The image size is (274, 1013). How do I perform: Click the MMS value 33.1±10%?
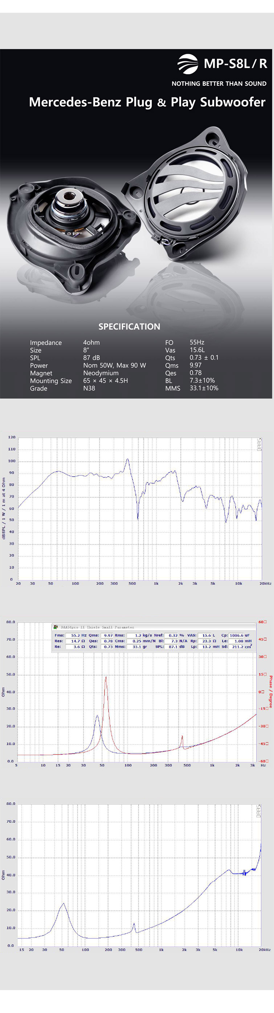pyautogui.click(x=204, y=388)
